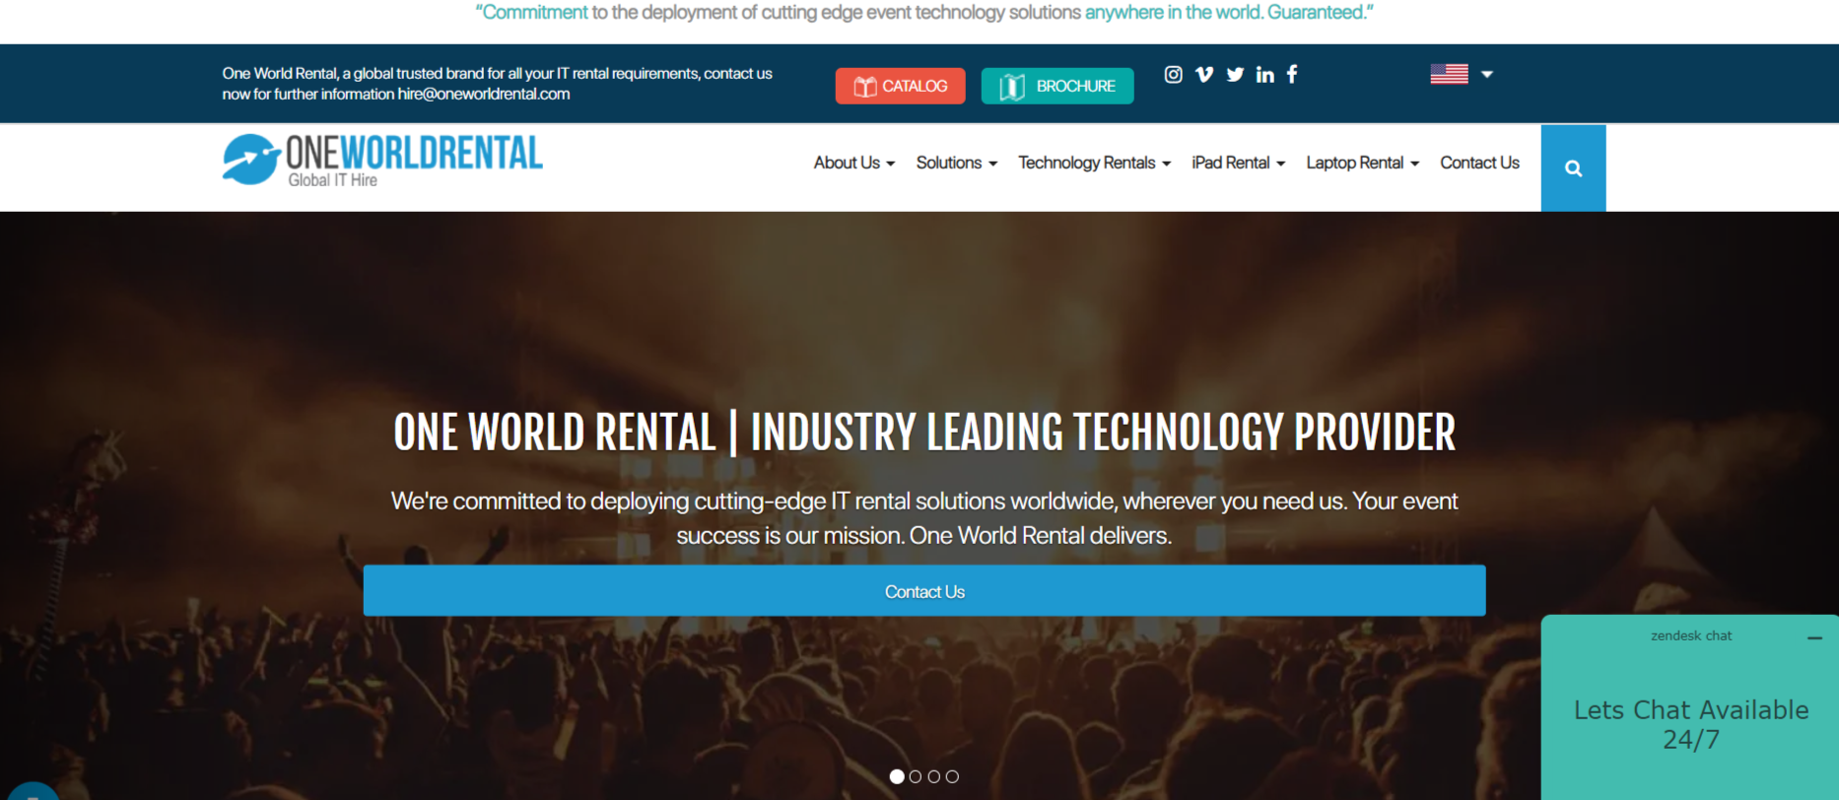Open the LinkedIn social icon
This screenshot has width=1839, height=800.
(x=1265, y=75)
